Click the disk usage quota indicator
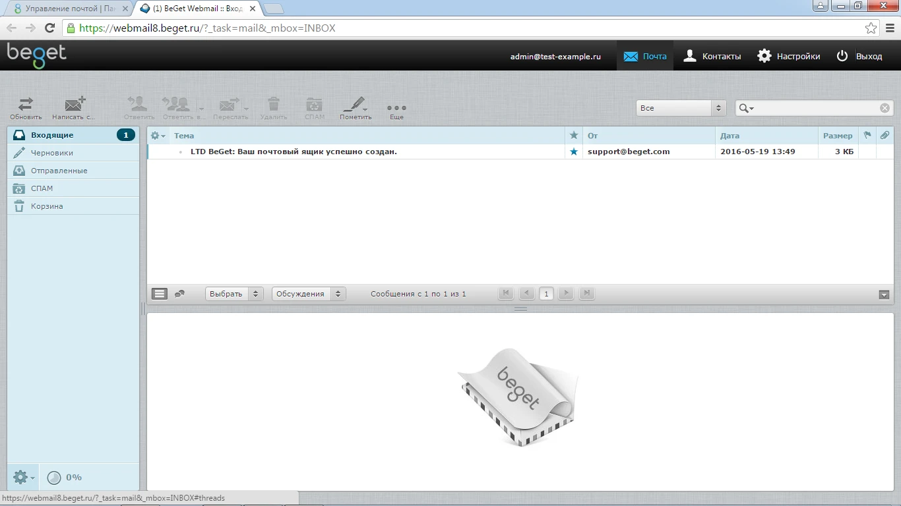 coord(65,477)
